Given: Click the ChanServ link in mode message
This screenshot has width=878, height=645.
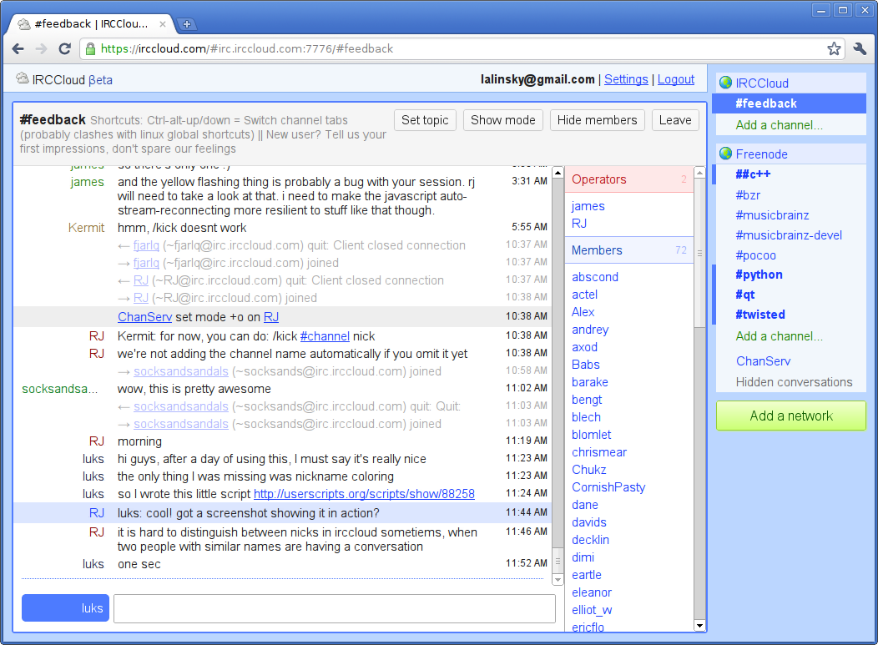Looking at the screenshot, I should (144, 317).
